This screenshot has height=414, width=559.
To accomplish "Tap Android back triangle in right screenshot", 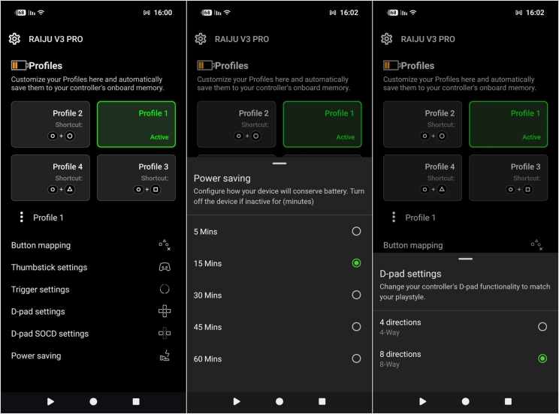I will click(423, 401).
